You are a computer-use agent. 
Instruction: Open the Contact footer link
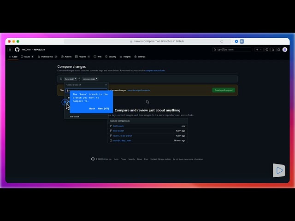pyautogui.click(x=153, y=159)
